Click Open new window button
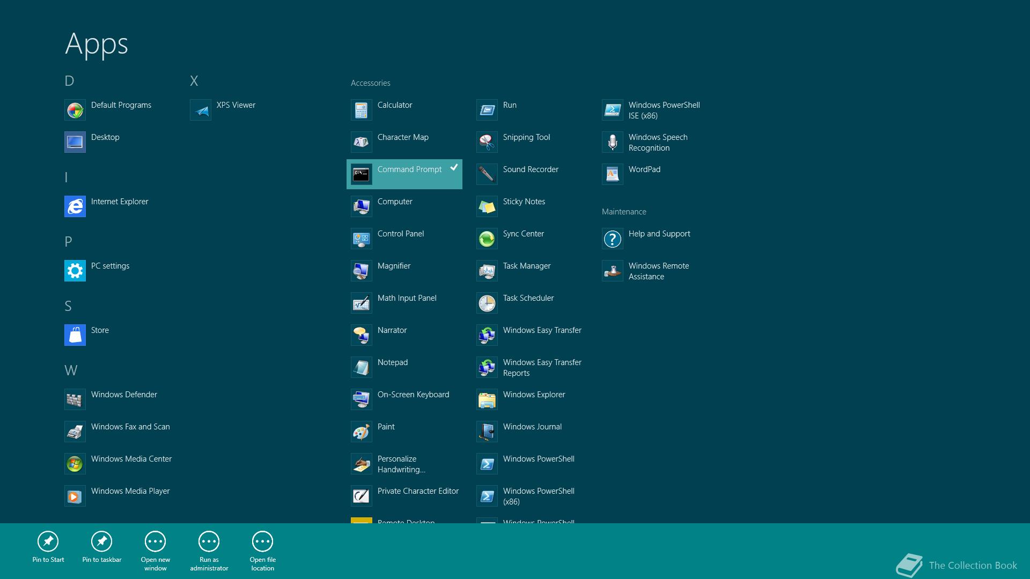 click(x=156, y=551)
